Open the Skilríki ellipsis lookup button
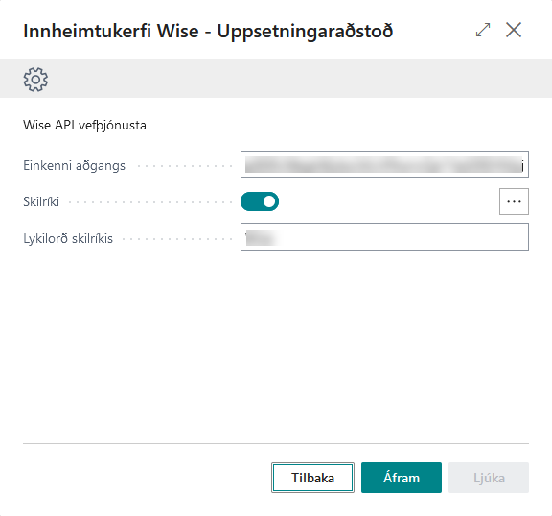The width and height of the screenshot is (552, 516). pos(514,201)
